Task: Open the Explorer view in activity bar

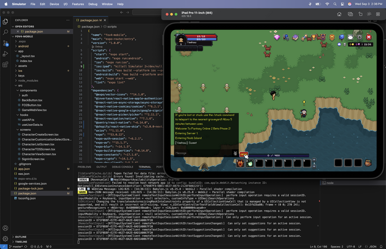Action: click(5, 22)
